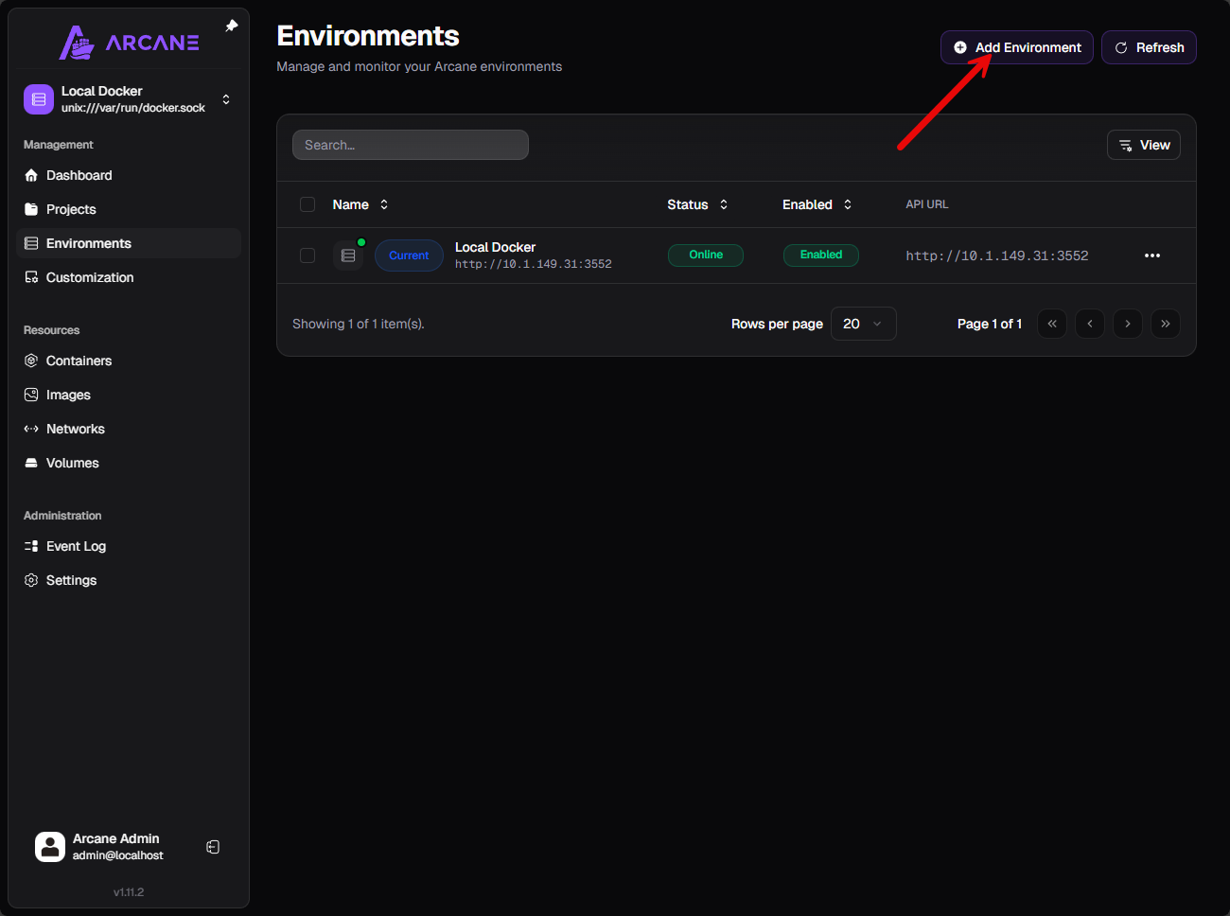Go to the previous page
Screen dimensions: 1230x916
click(x=1090, y=324)
